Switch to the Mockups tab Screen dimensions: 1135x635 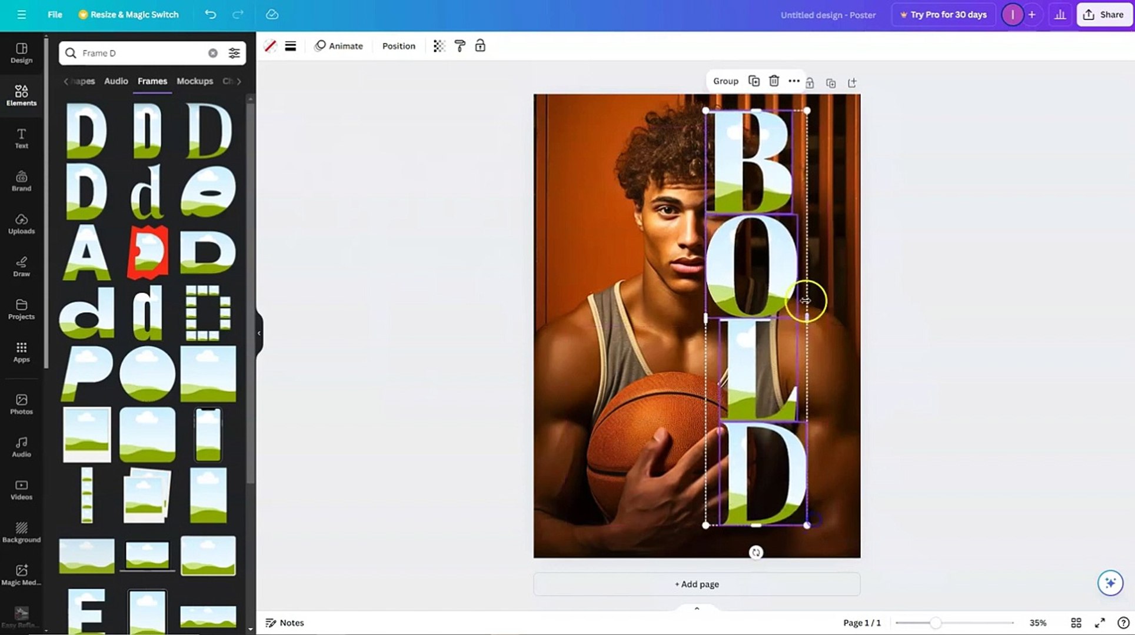coord(194,81)
